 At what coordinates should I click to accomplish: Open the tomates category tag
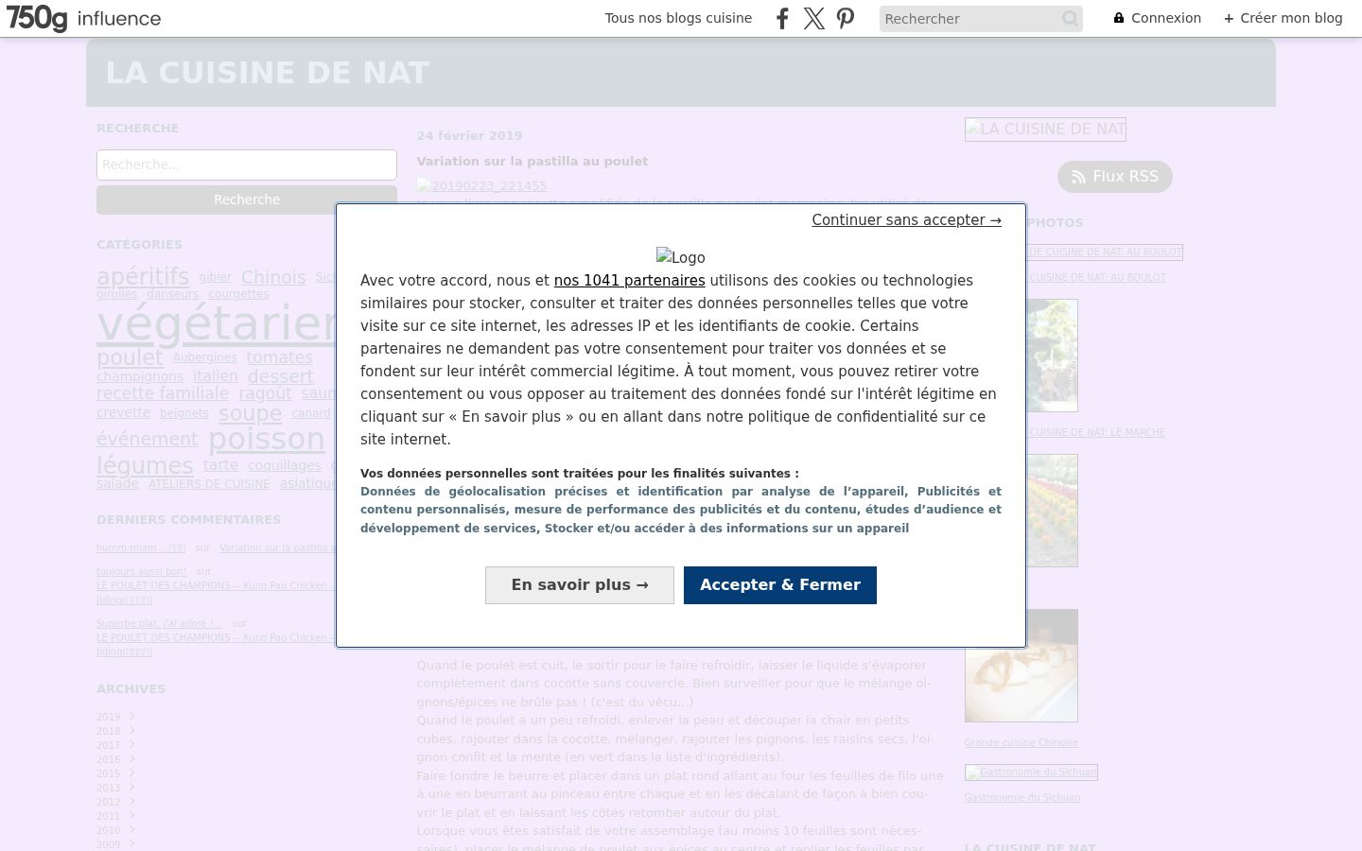(279, 357)
